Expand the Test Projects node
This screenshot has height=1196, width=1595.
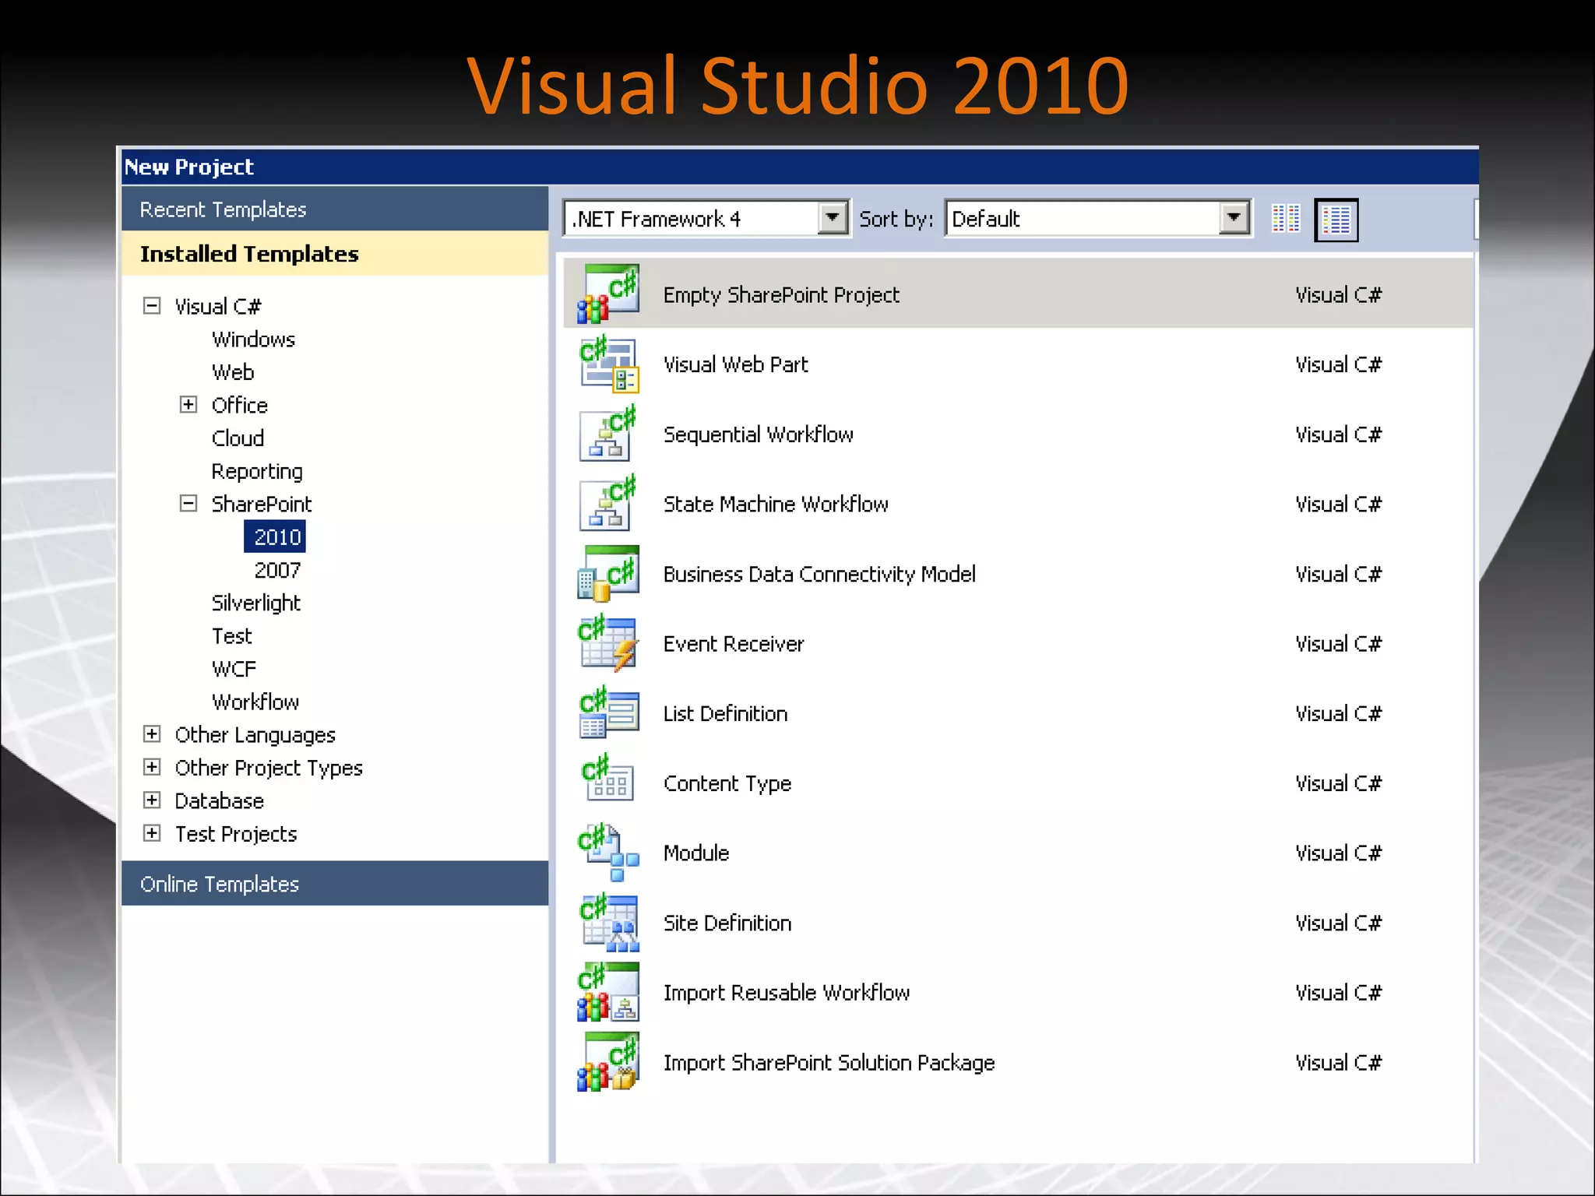tap(152, 833)
